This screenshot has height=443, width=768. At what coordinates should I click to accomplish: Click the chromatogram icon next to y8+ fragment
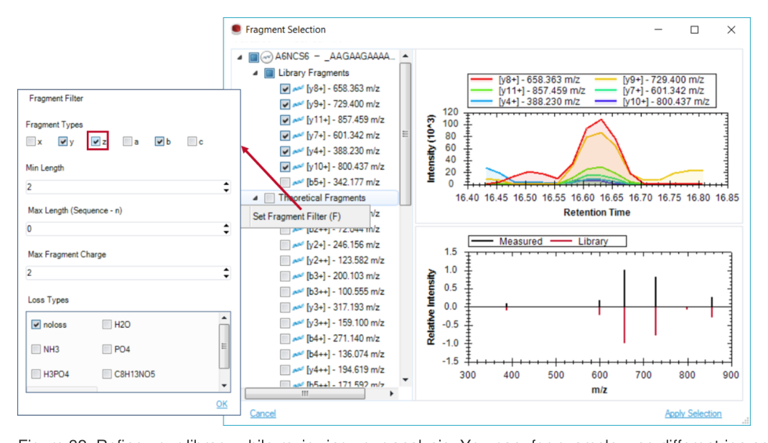298,89
